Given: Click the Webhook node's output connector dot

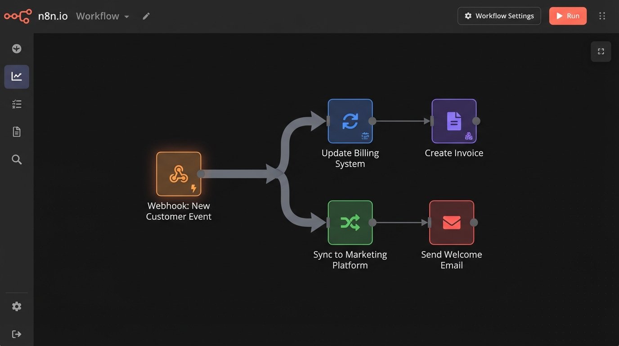Looking at the screenshot, I should [201, 173].
